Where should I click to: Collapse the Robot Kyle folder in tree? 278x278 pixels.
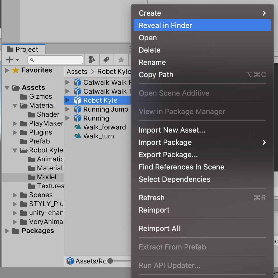point(15,150)
